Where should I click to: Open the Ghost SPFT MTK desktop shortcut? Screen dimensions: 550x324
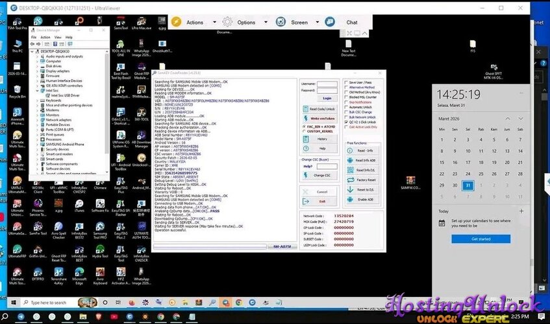494,71
